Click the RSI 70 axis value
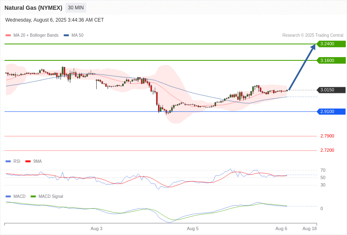The width and height of the screenshot is (347, 235). click(323, 170)
